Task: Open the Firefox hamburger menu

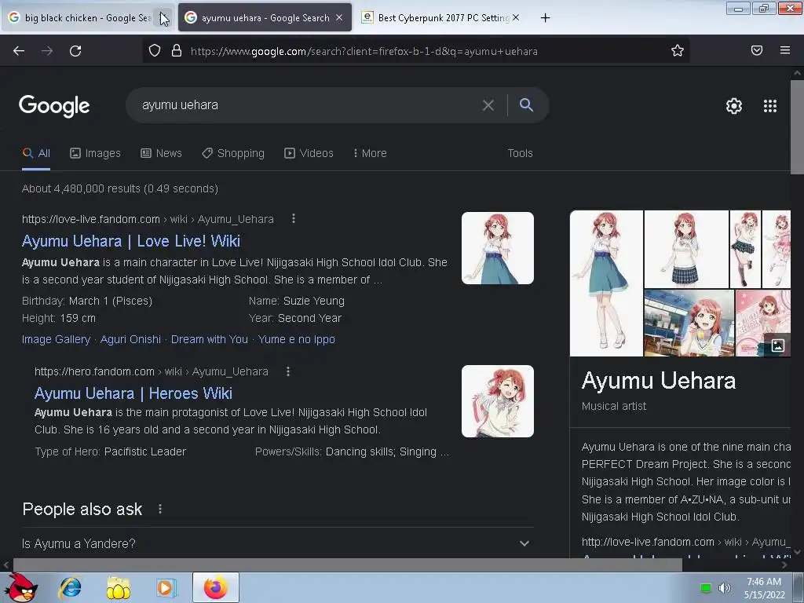Action: coord(785,50)
